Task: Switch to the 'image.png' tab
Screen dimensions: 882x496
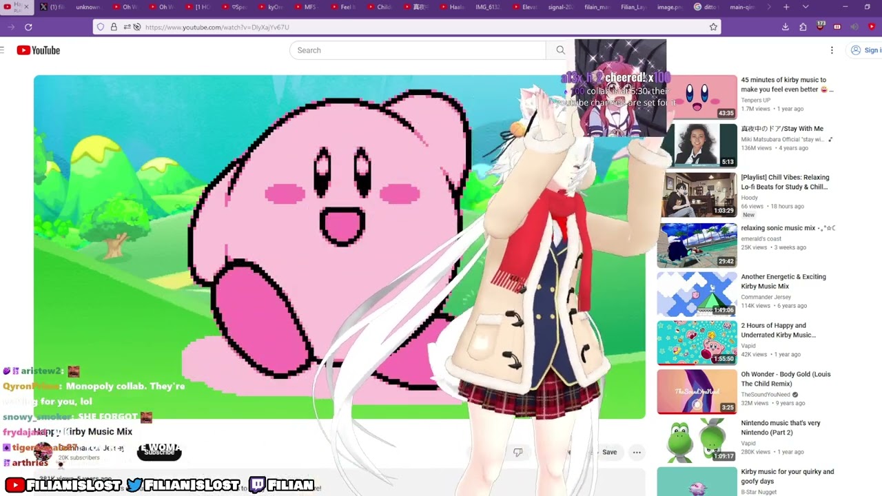Action: point(669,7)
